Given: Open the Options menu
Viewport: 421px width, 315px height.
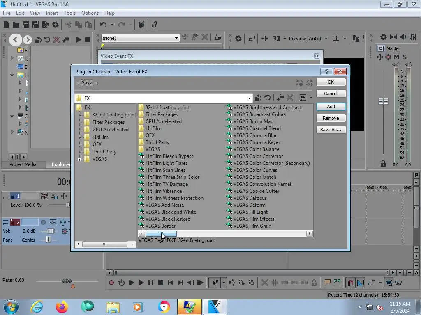Looking at the screenshot, I should [x=90, y=13].
